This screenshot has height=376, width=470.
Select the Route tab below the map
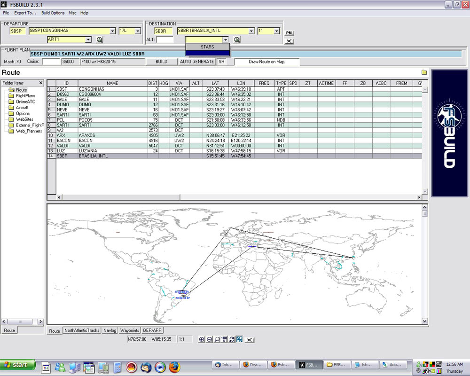(55, 331)
